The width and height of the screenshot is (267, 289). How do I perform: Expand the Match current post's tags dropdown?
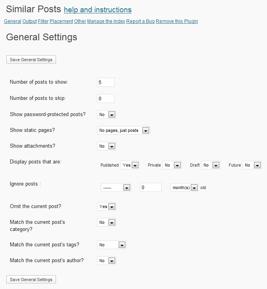(112, 245)
